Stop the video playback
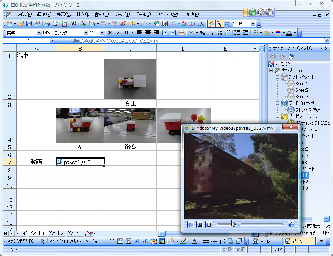 click(209, 225)
